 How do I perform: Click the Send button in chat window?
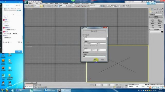tap(19, 52)
